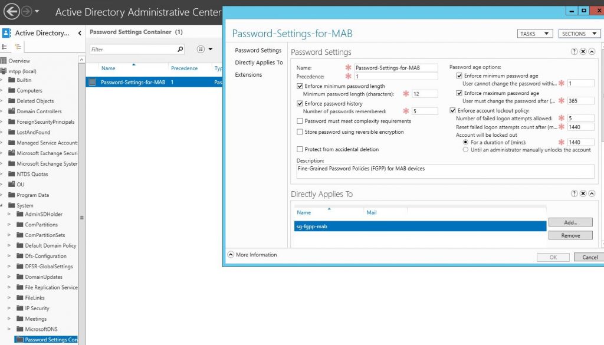
Task: Select For a duration of (mins) radio
Action: tap(465, 142)
